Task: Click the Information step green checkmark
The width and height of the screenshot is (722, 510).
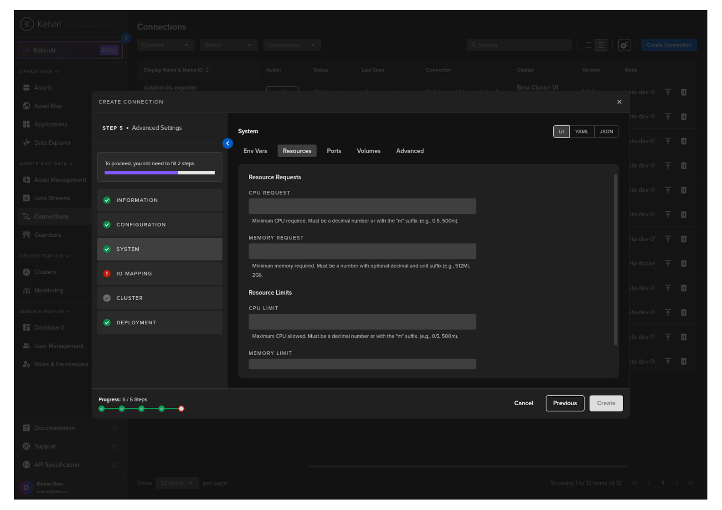Action: click(x=107, y=200)
